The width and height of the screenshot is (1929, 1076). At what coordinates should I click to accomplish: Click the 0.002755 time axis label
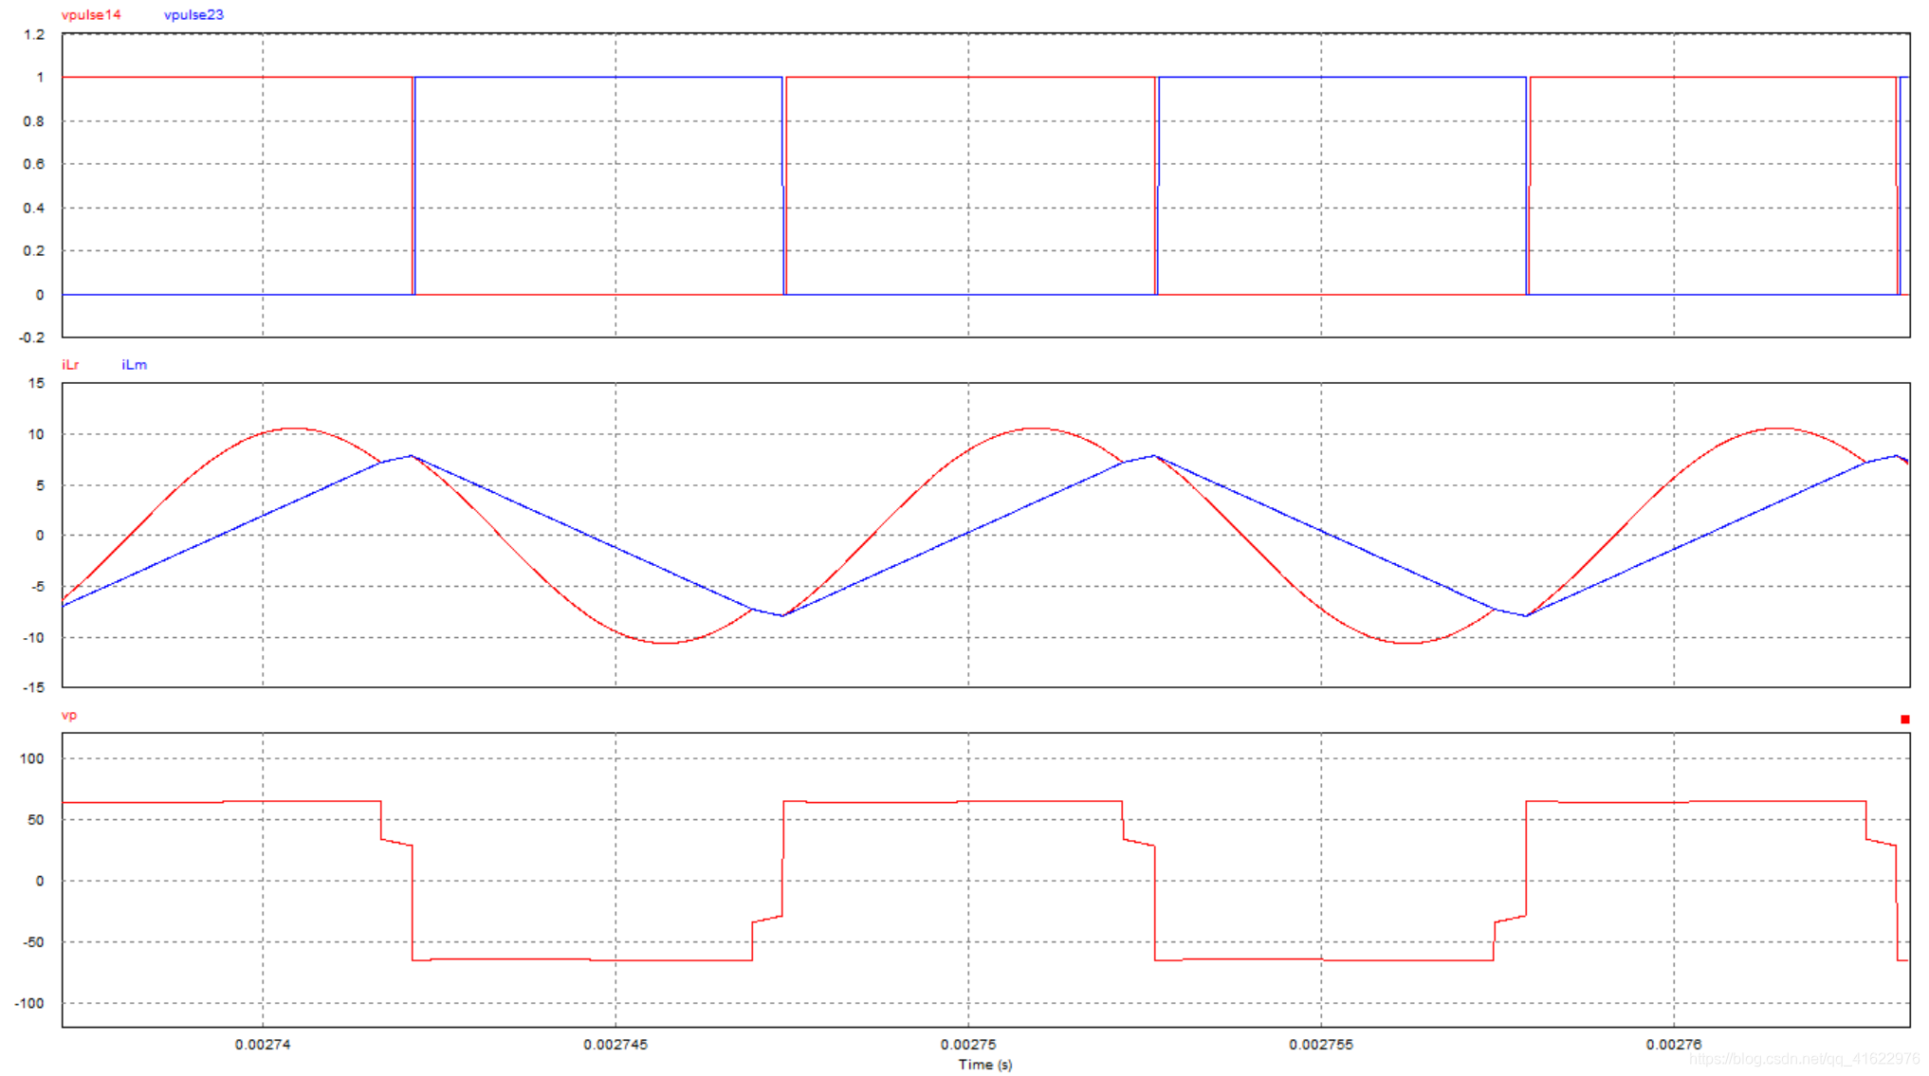(1320, 1045)
